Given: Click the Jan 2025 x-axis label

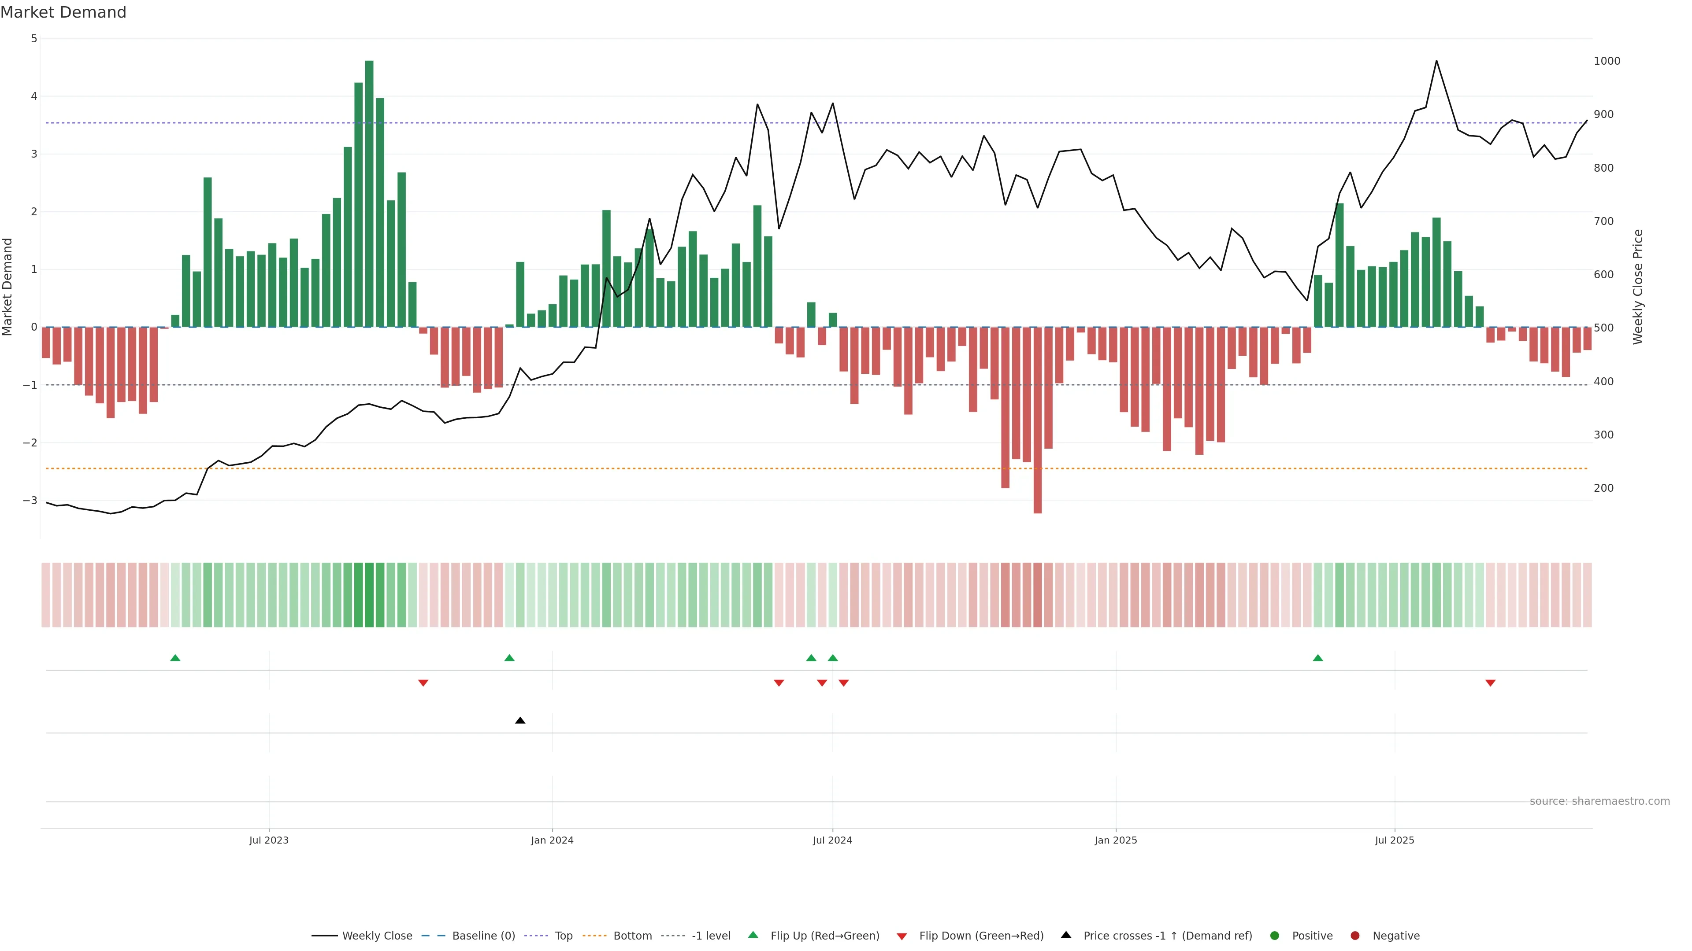Looking at the screenshot, I should pyautogui.click(x=1115, y=840).
